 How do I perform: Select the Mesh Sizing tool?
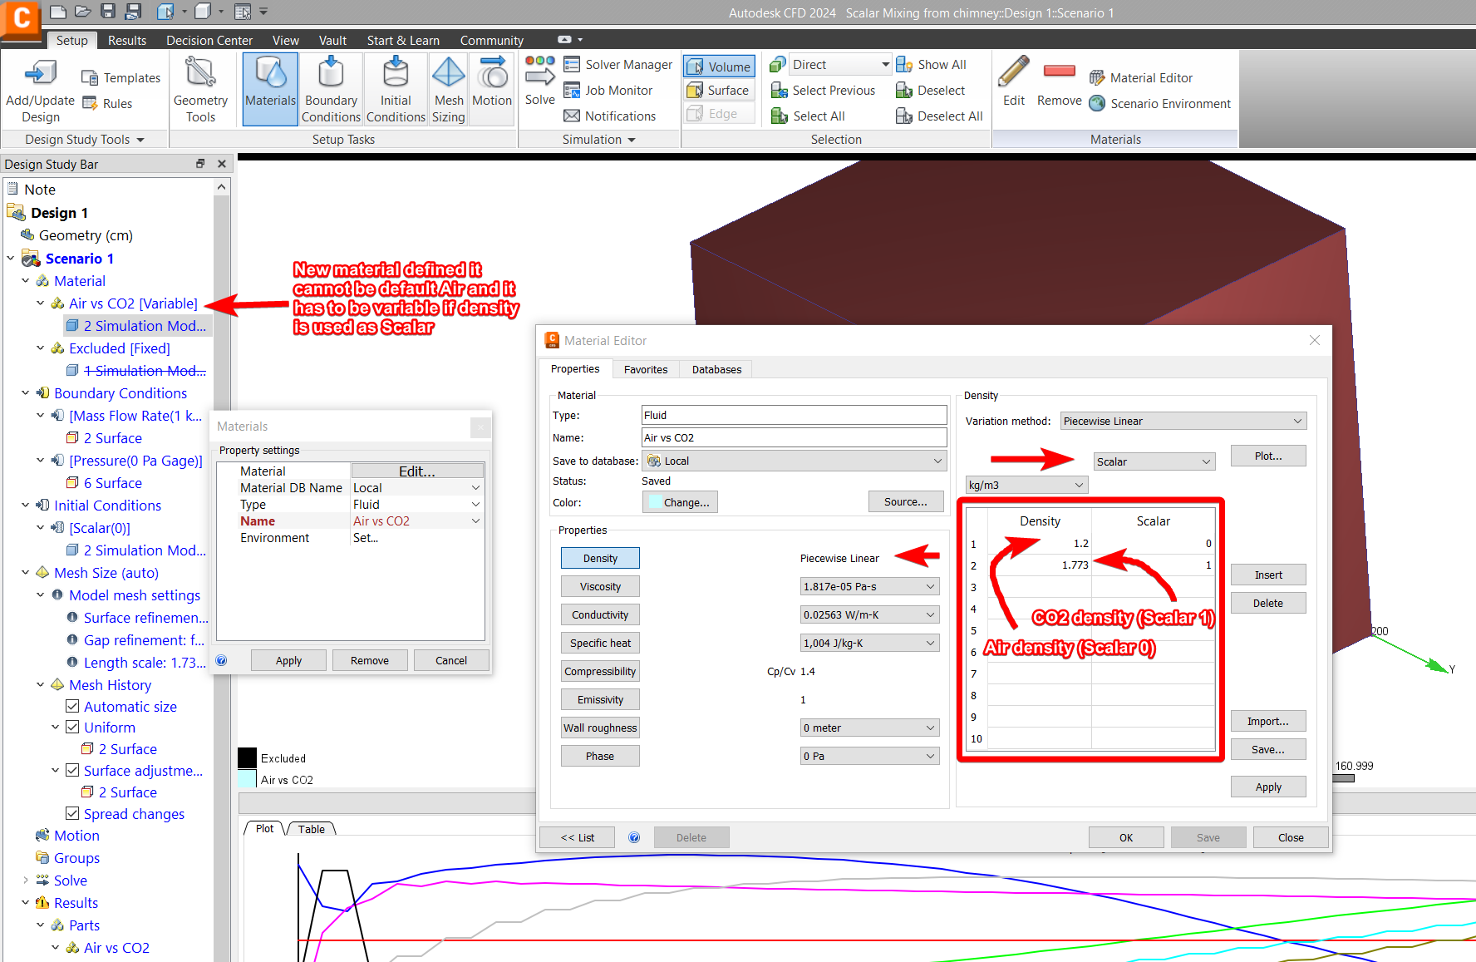[448, 87]
